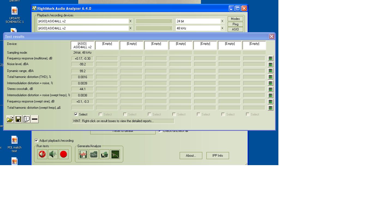Click the ASIO4ALL v2 device slot header
Screen dimensions: 373x200
coord(82,45)
